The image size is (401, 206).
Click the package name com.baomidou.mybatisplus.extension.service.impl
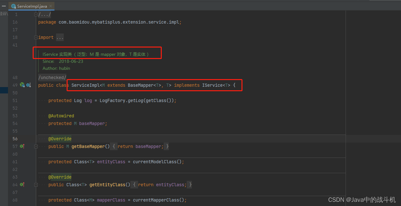pos(119,22)
